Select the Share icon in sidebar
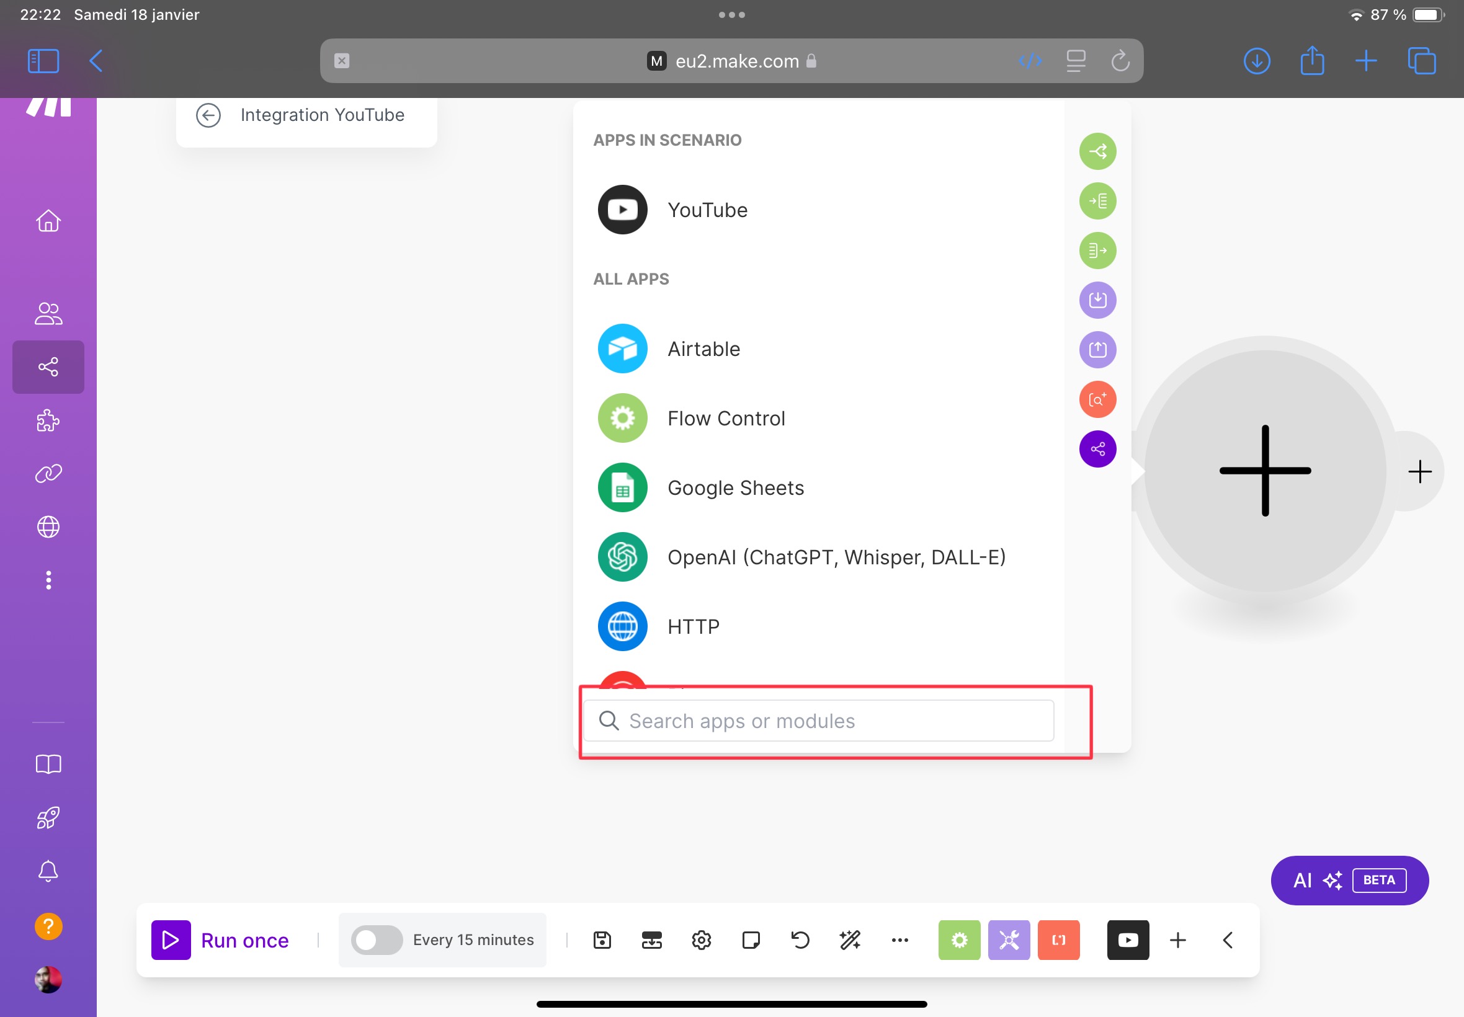Image resolution: width=1464 pixels, height=1017 pixels. click(x=49, y=366)
